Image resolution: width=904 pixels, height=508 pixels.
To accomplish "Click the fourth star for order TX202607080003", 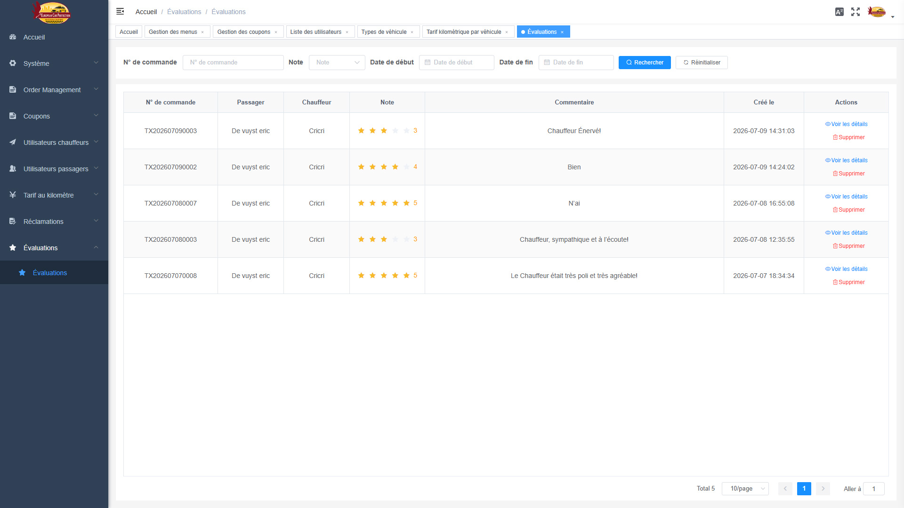I will click(x=395, y=239).
